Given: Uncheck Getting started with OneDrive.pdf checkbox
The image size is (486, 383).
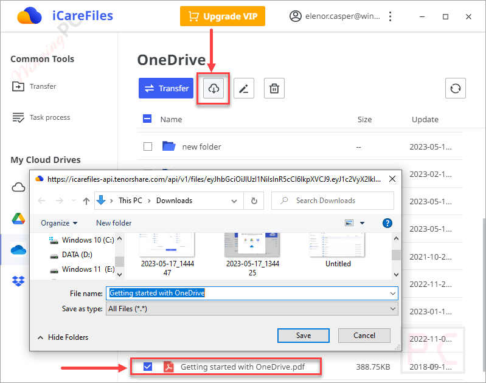Looking at the screenshot, I should tap(148, 367).
